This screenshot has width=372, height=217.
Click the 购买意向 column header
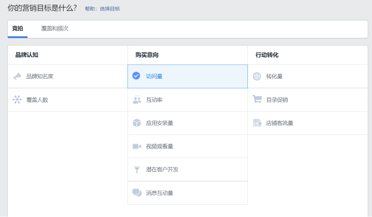click(147, 55)
